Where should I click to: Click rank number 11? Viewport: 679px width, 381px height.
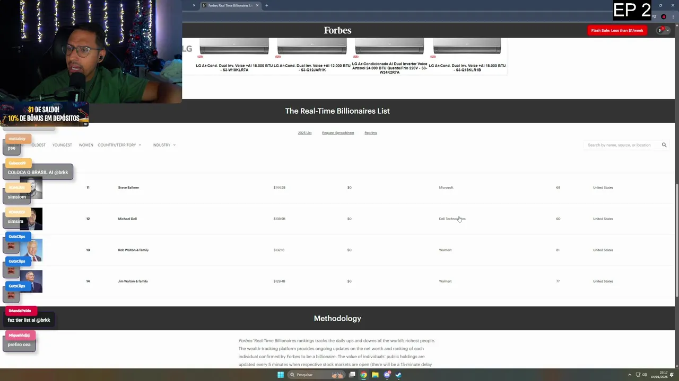pos(88,187)
